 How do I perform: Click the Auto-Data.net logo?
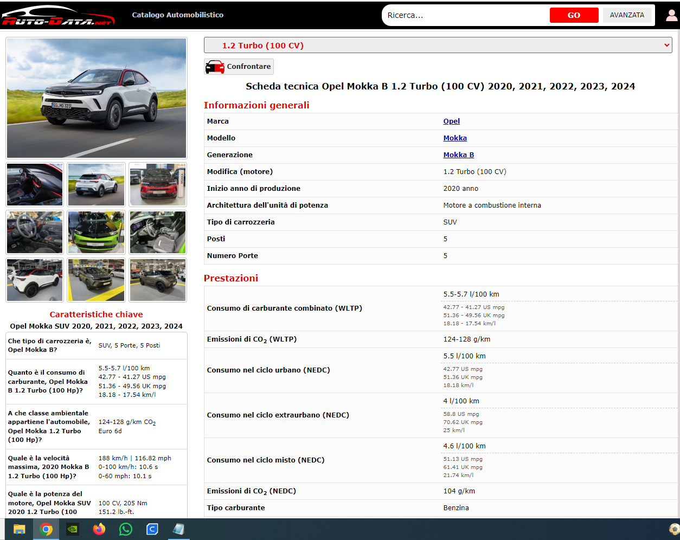click(58, 15)
